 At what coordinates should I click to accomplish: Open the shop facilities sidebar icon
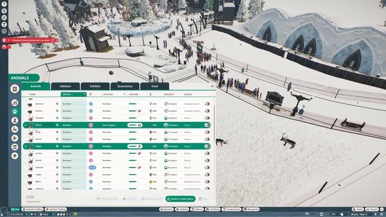click(14, 147)
